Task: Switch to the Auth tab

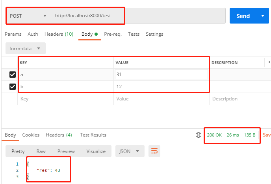Action: tap(33, 34)
